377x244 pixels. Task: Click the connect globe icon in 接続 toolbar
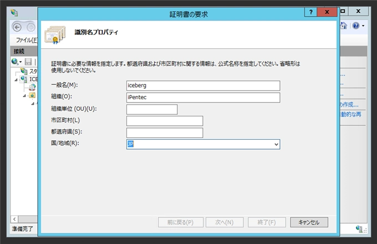[x=15, y=62]
